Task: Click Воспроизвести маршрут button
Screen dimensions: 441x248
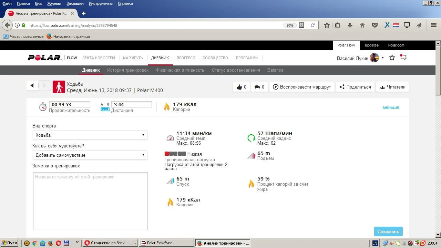Action: click(x=302, y=87)
